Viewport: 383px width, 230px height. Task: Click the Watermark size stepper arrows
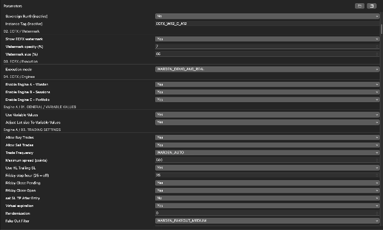point(377,54)
